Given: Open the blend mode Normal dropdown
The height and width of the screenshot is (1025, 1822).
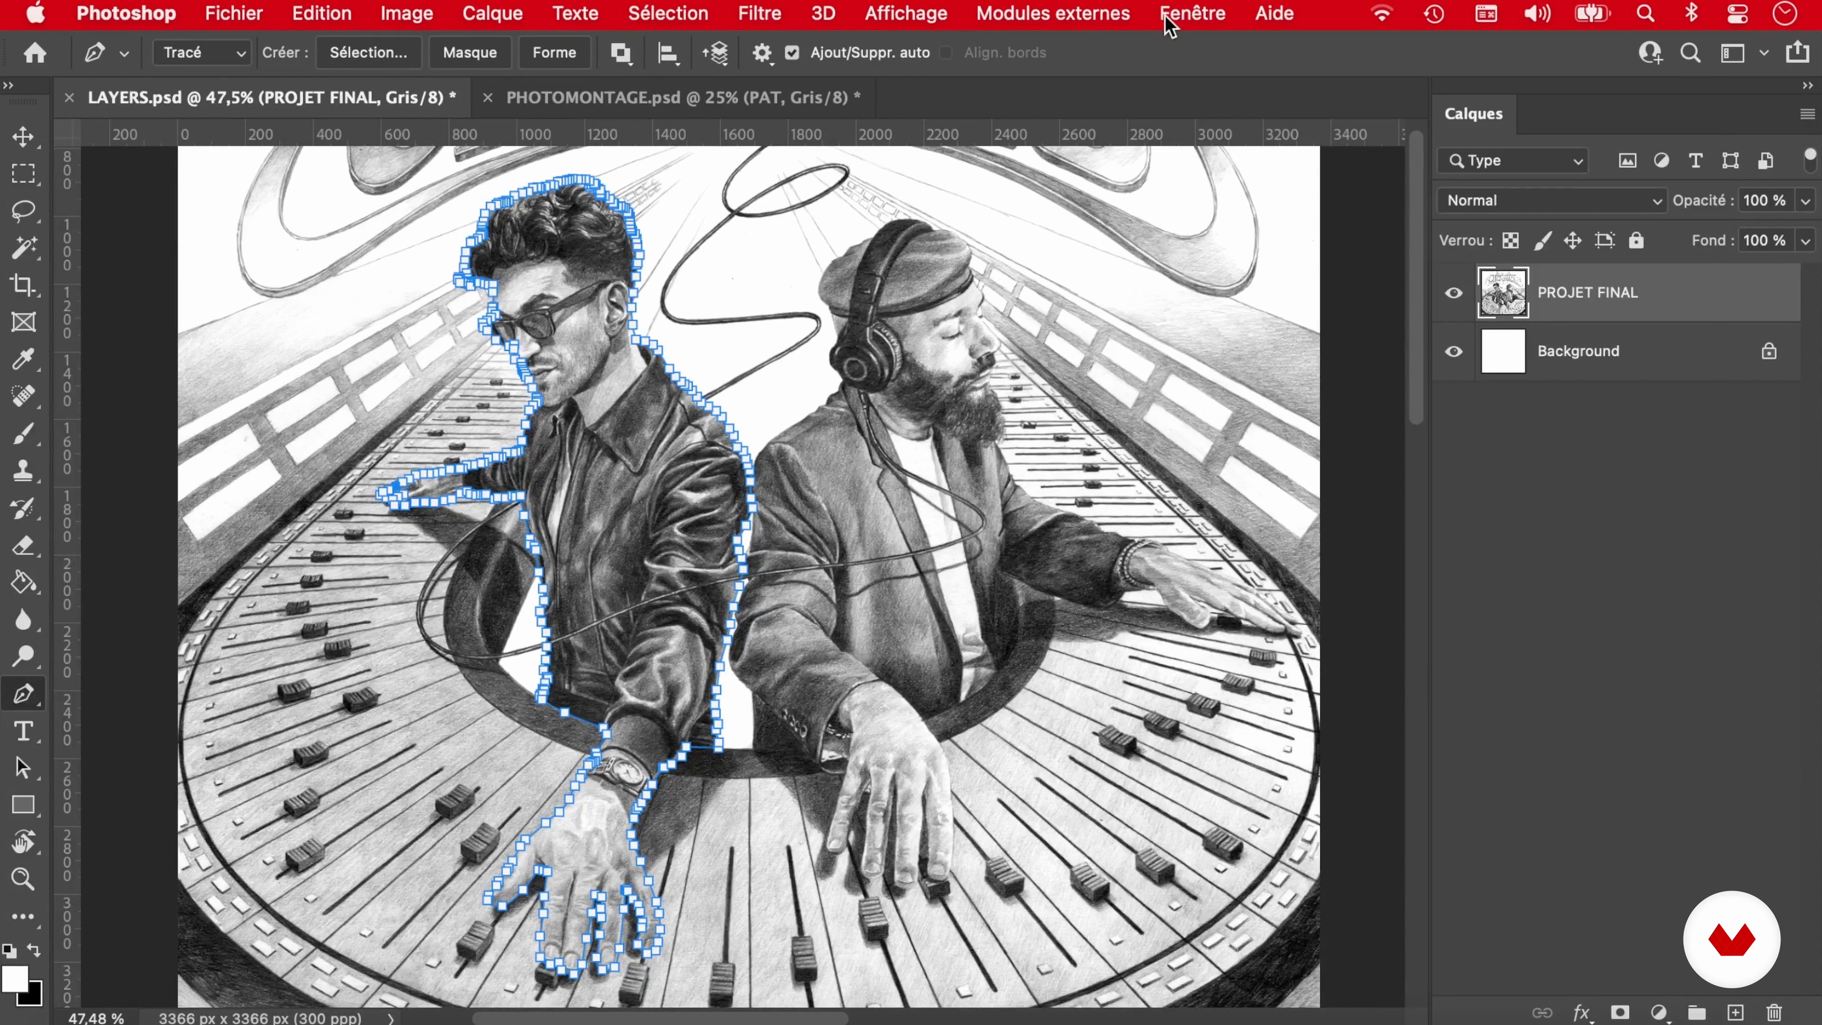Looking at the screenshot, I should (x=1552, y=201).
